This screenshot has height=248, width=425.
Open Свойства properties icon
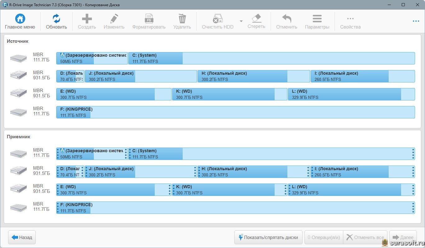350,19
